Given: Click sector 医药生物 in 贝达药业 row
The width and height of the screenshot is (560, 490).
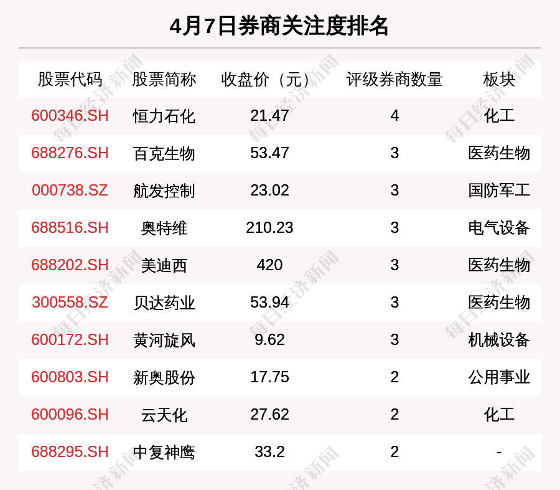Looking at the screenshot, I should pos(499,303).
